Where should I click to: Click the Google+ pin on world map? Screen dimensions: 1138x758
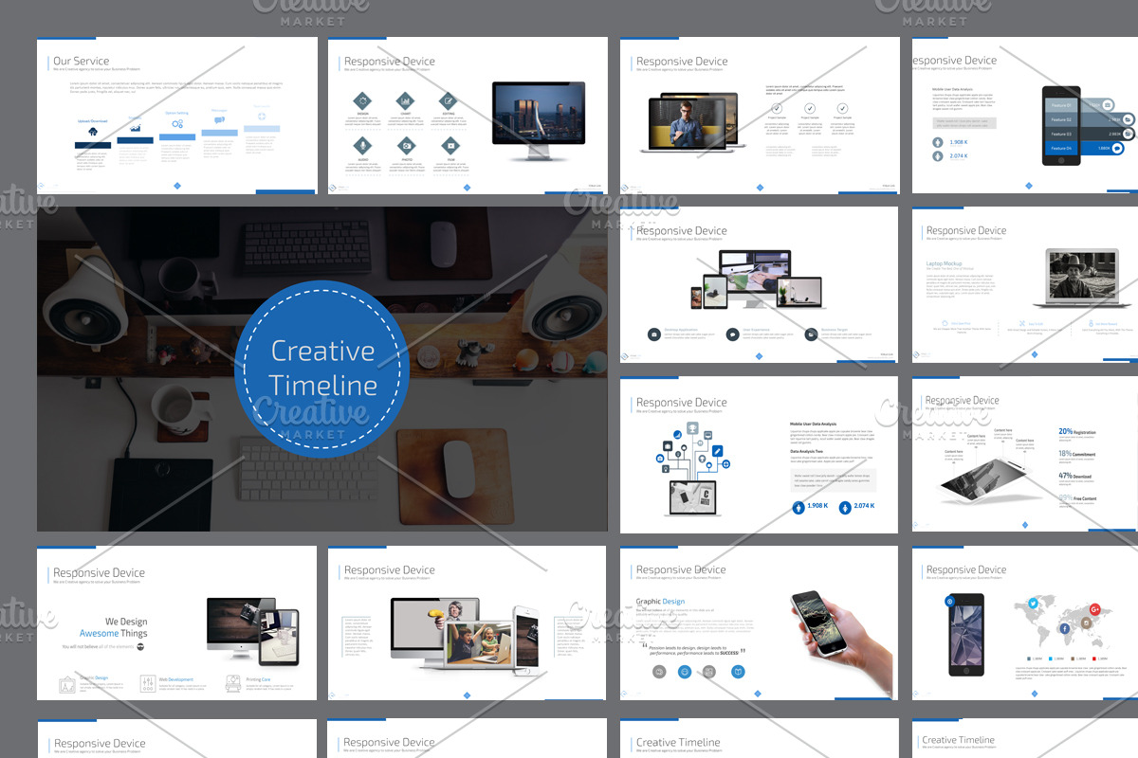coord(1094,608)
